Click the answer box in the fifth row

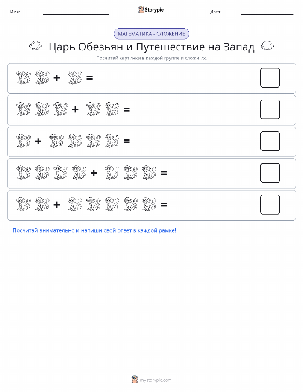coord(270,204)
